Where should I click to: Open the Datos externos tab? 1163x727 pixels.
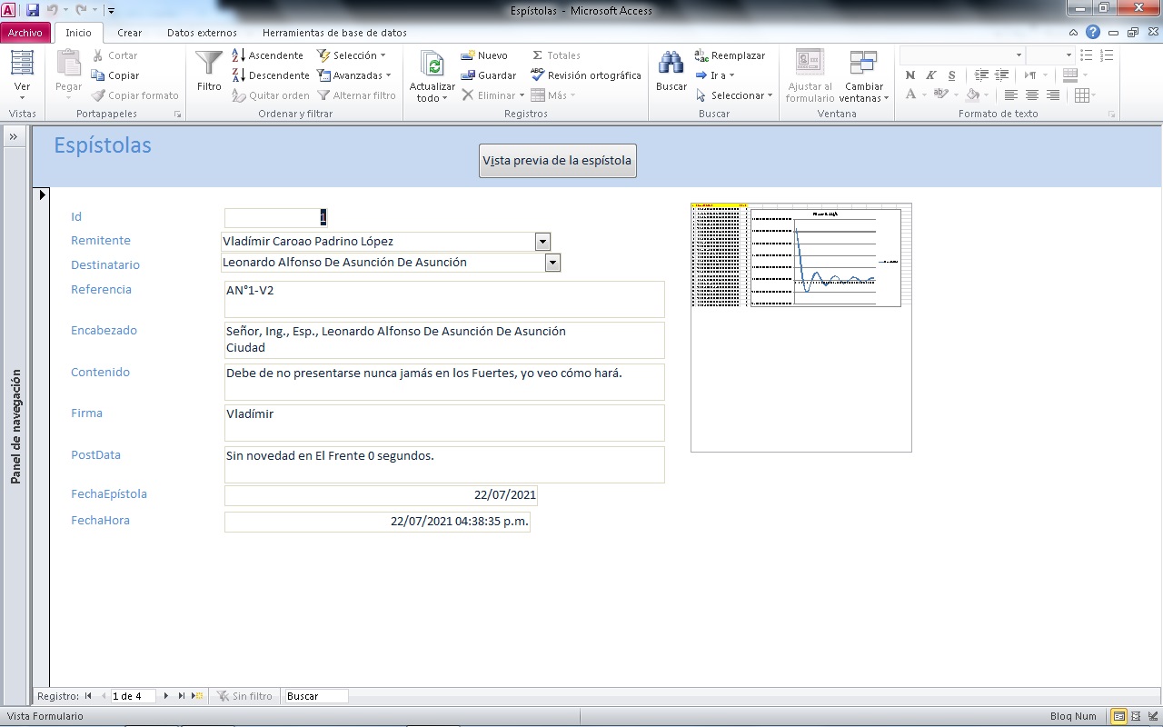tap(202, 33)
